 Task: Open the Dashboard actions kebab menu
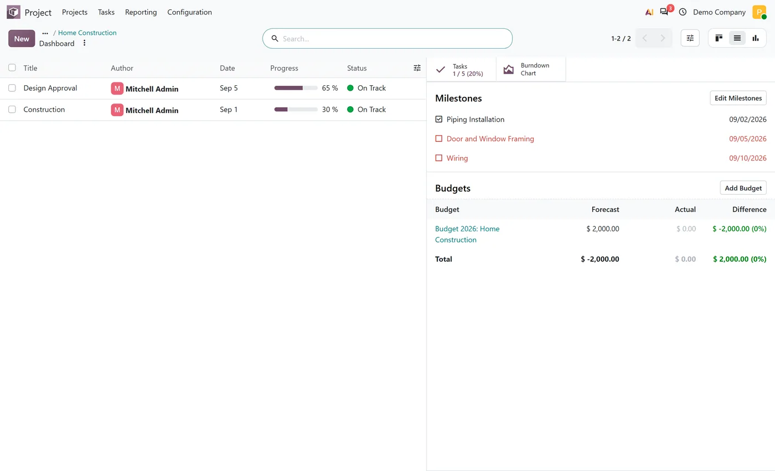tap(84, 43)
